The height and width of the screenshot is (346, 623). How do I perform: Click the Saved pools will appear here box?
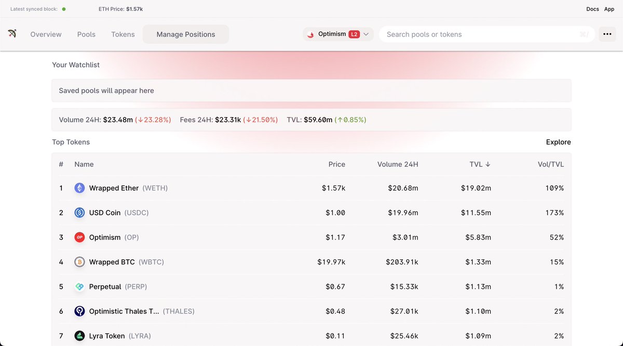tap(311, 90)
